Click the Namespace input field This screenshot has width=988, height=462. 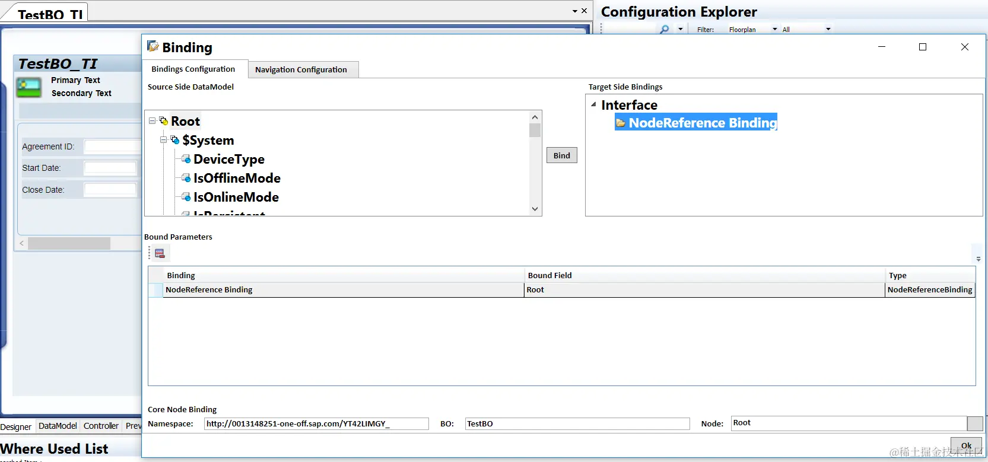click(x=316, y=423)
